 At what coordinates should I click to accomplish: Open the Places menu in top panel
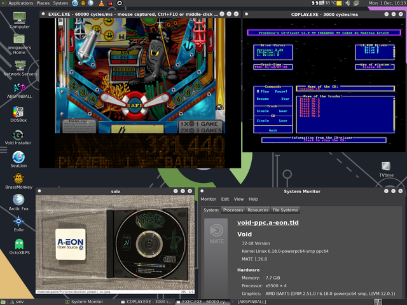pyautogui.click(x=43, y=3)
